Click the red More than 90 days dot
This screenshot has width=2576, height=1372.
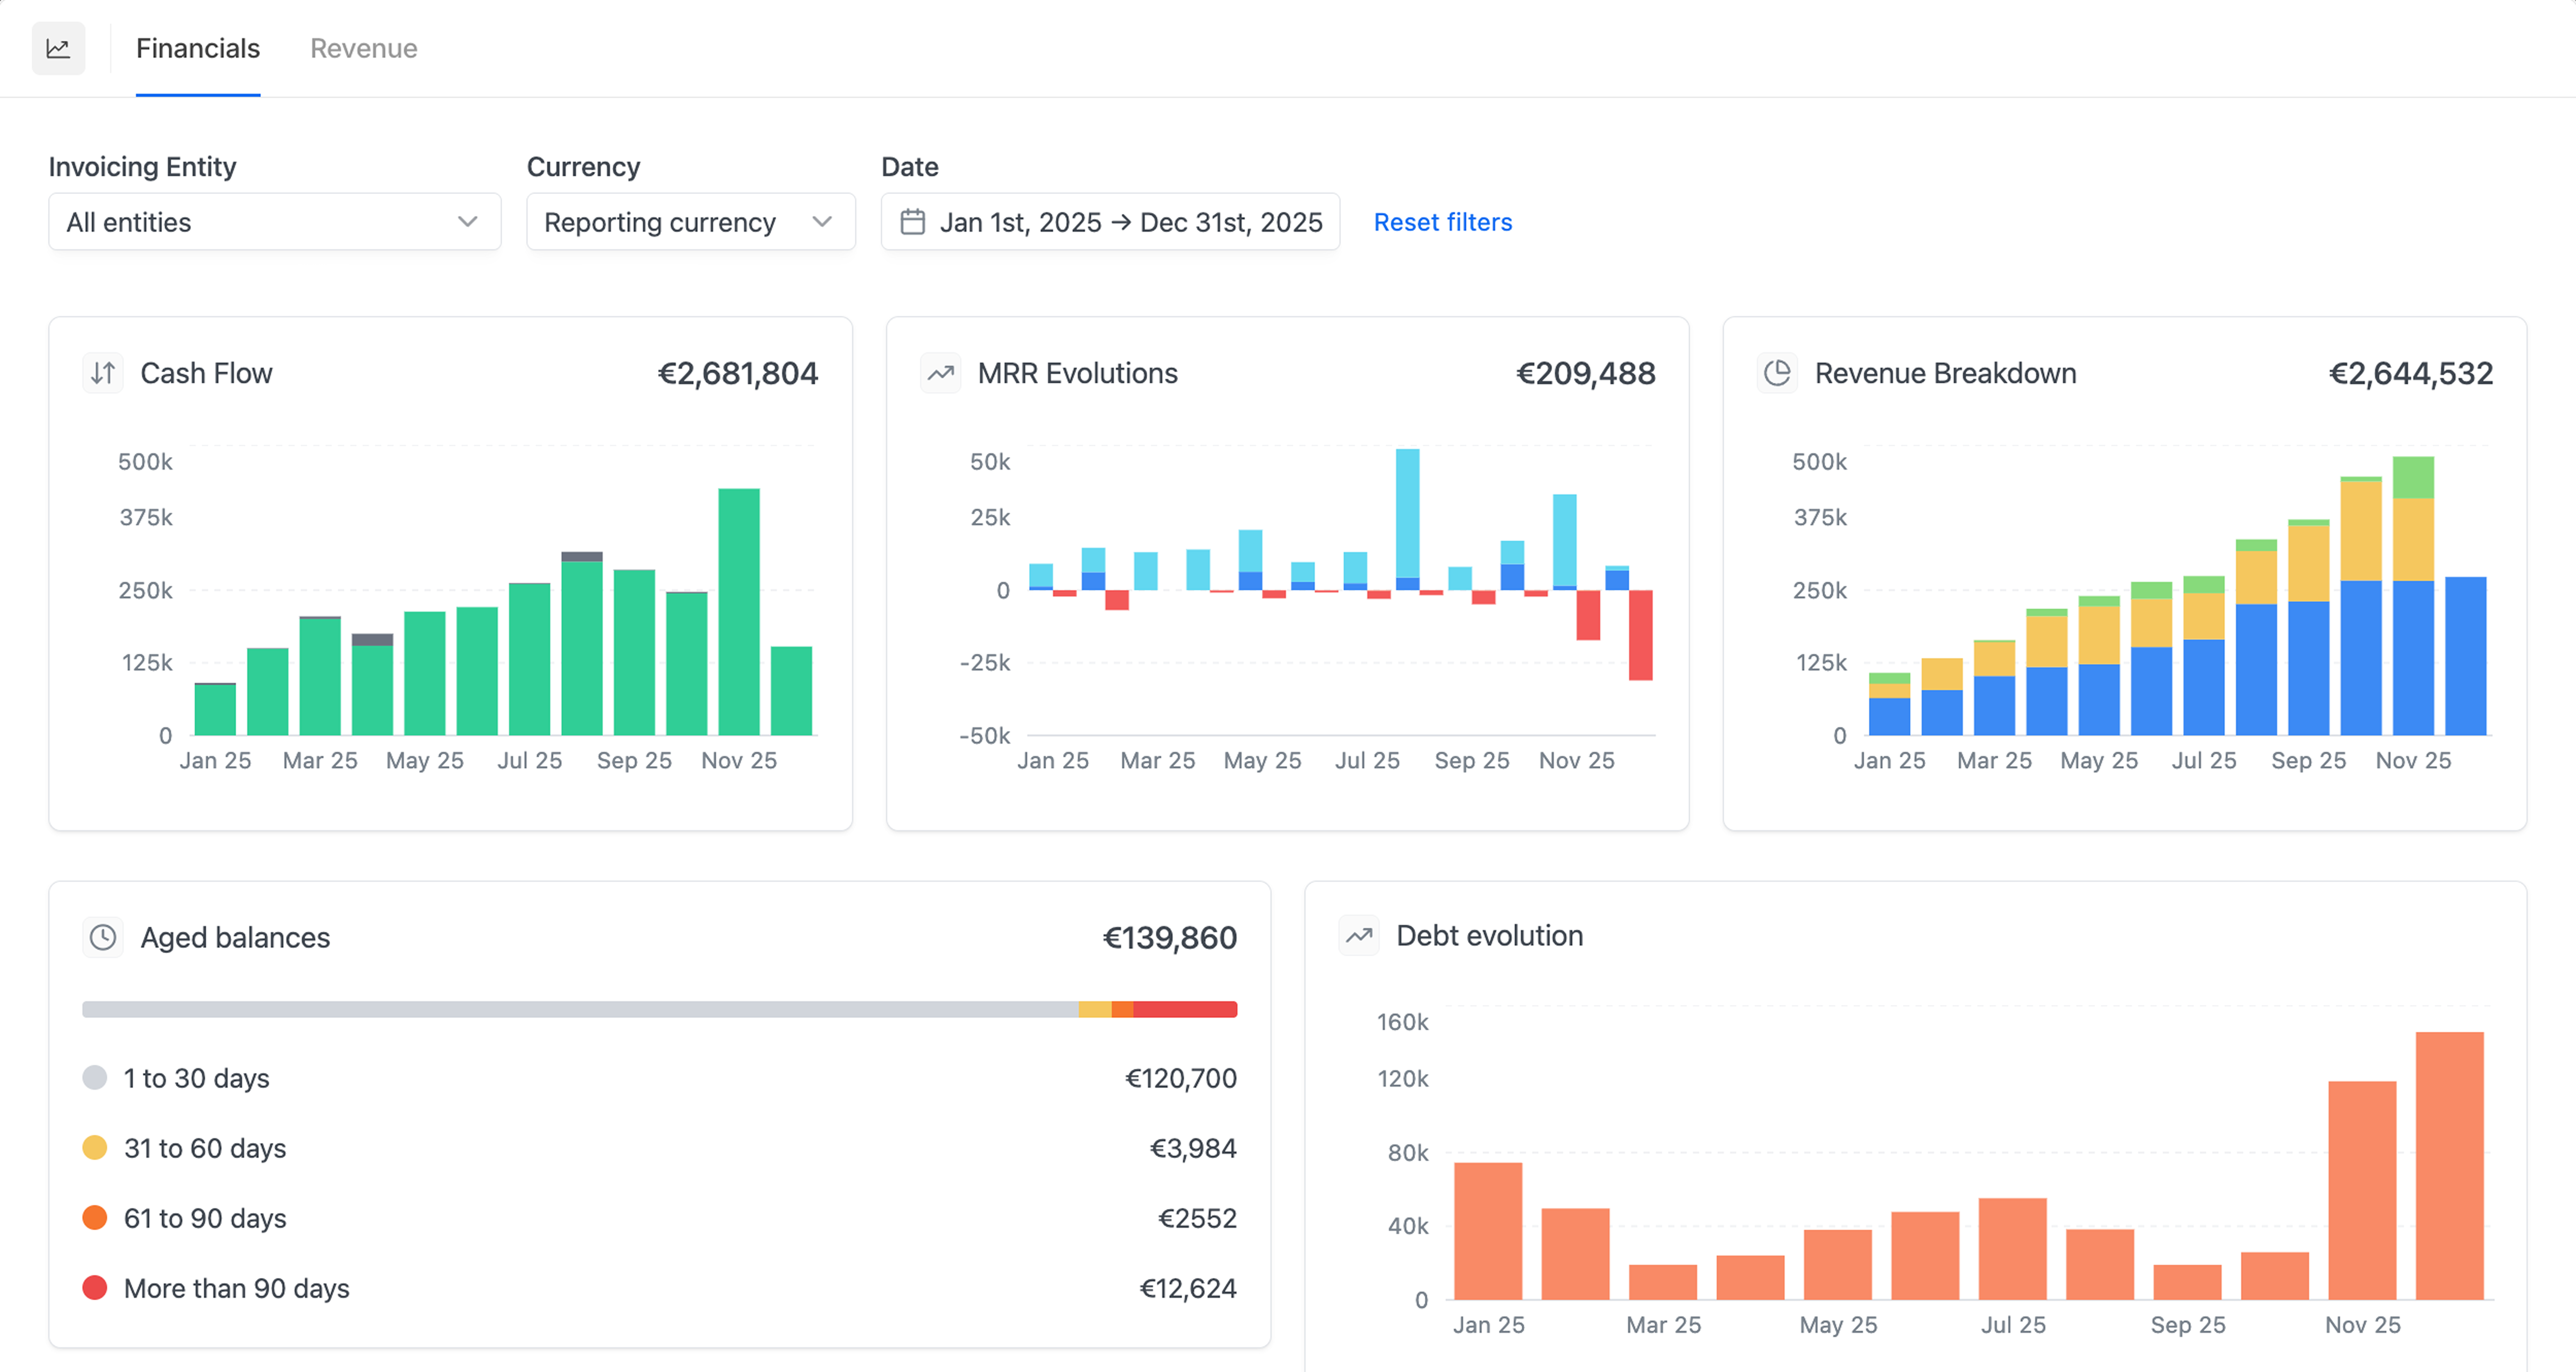[x=95, y=1287]
